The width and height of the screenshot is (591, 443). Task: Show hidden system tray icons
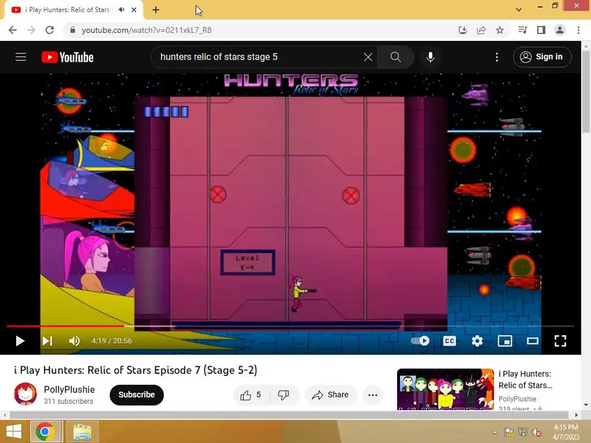[495, 432]
